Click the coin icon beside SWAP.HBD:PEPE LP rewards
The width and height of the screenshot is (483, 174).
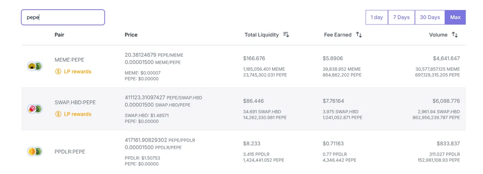click(58, 114)
